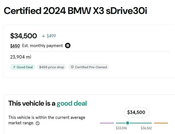Click the green dot on price range
This screenshot has width=175, height=134.
[127, 123]
